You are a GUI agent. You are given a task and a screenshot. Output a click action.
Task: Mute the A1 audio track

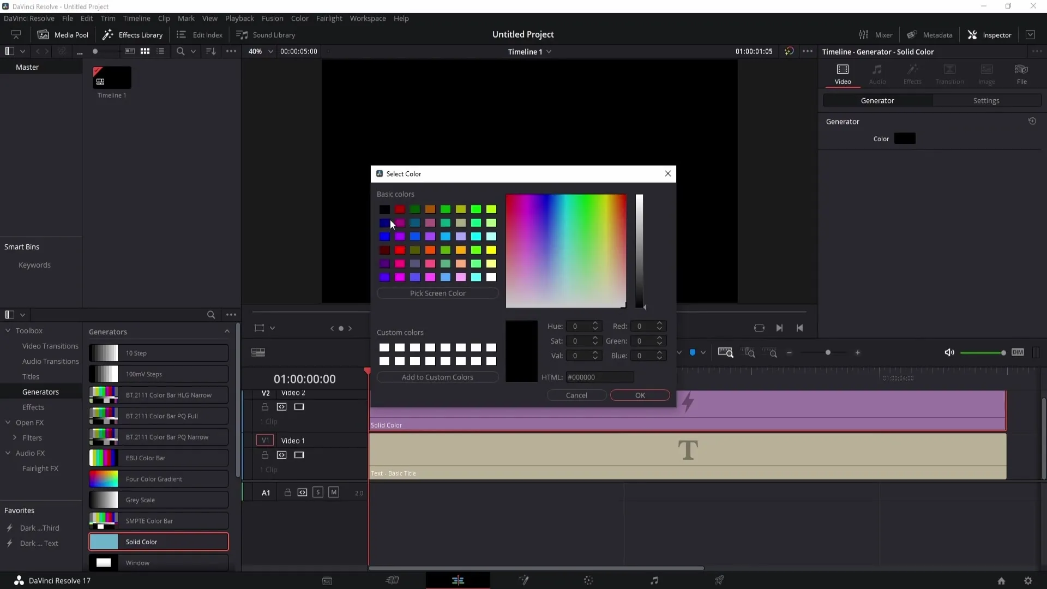coord(334,492)
